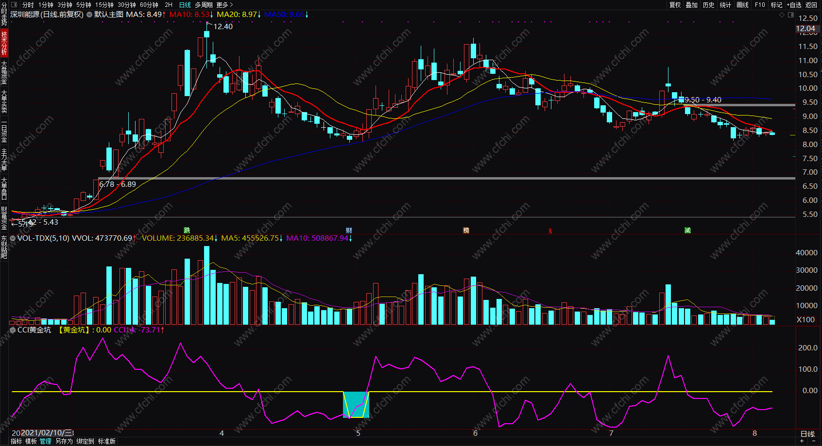Click the MA60: 9.66 indicator label
Screen dimensions: 822x446
[287, 15]
